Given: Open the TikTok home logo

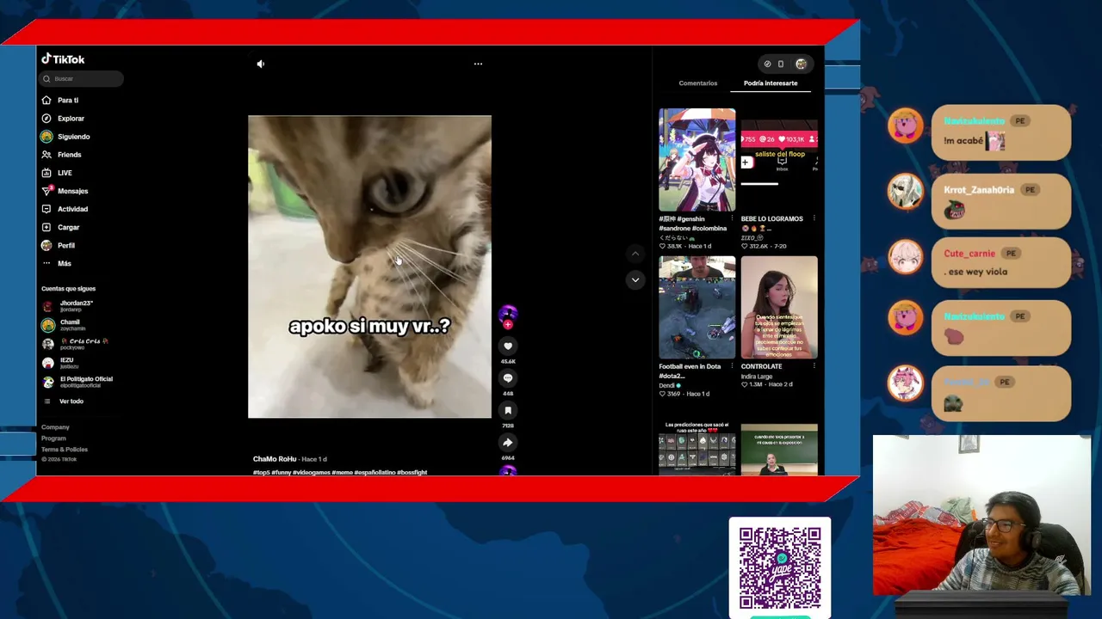Looking at the screenshot, I should [63, 59].
